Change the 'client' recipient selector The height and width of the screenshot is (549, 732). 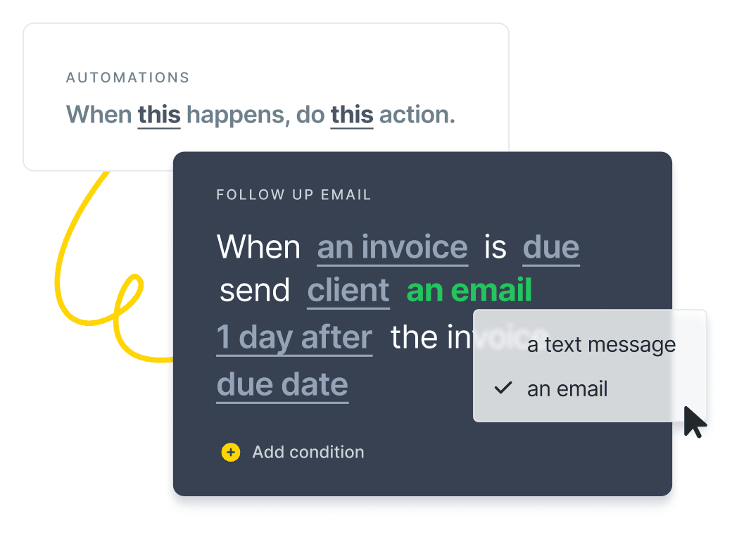pyautogui.click(x=348, y=291)
